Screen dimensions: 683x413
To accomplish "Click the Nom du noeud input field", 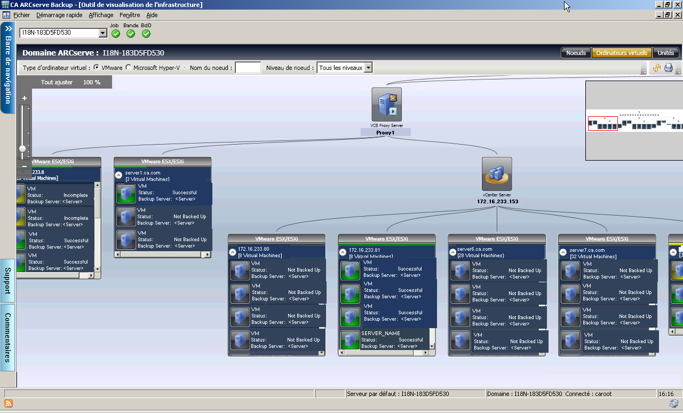I will coord(247,67).
